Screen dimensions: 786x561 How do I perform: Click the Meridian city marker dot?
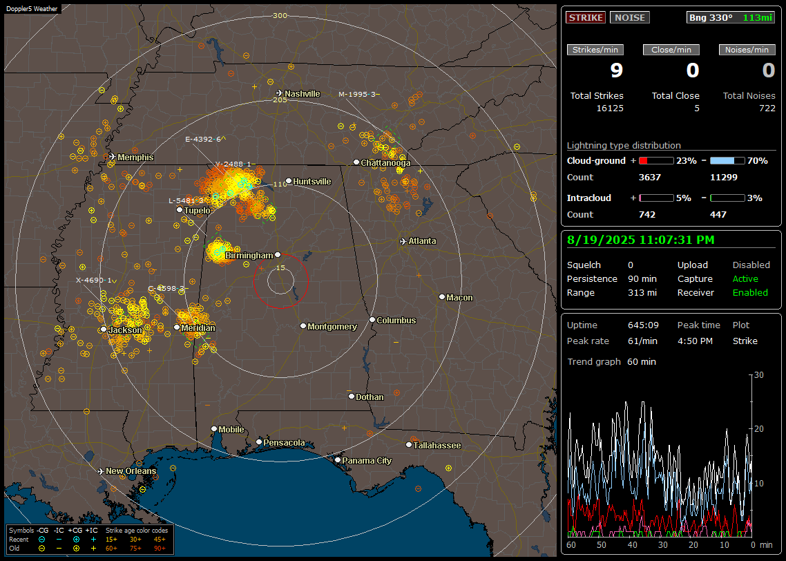pos(176,327)
